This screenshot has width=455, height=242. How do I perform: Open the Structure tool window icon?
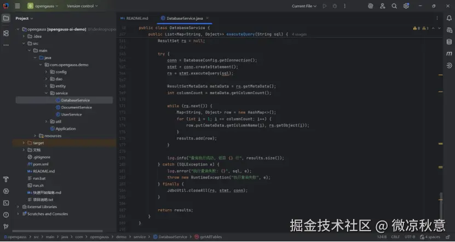tap(6, 33)
